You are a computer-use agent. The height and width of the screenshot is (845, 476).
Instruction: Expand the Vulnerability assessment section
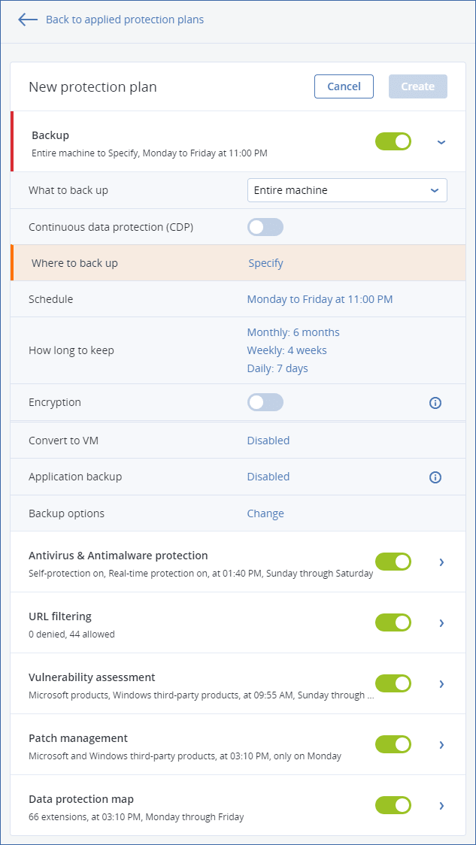click(441, 683)
